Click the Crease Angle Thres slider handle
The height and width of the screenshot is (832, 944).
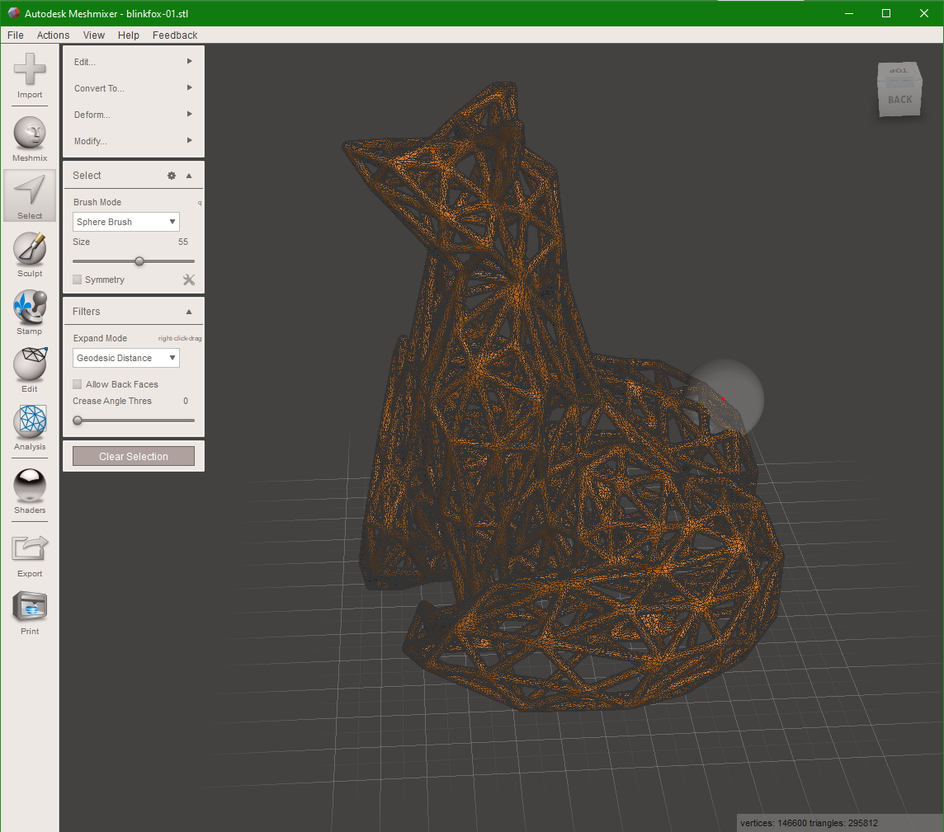[x=78, y=421]
